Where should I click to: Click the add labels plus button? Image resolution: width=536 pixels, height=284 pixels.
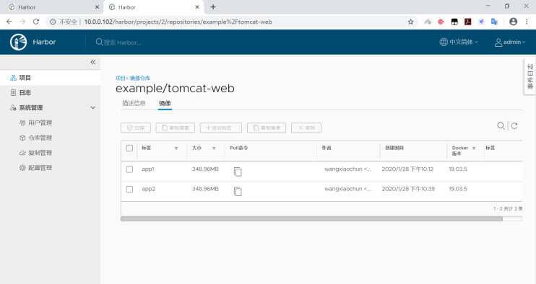pos(221,128)
